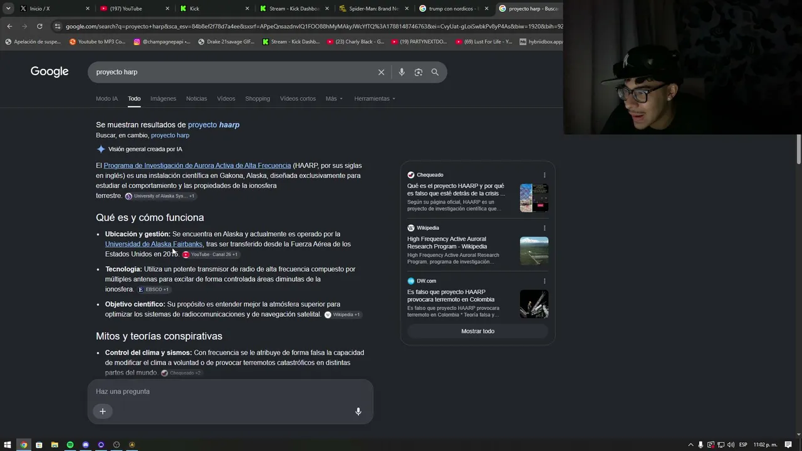Open (23) Charly Black YouTube bookmark
The height and width of the screenshot is (451, 802).
[355, 42]
